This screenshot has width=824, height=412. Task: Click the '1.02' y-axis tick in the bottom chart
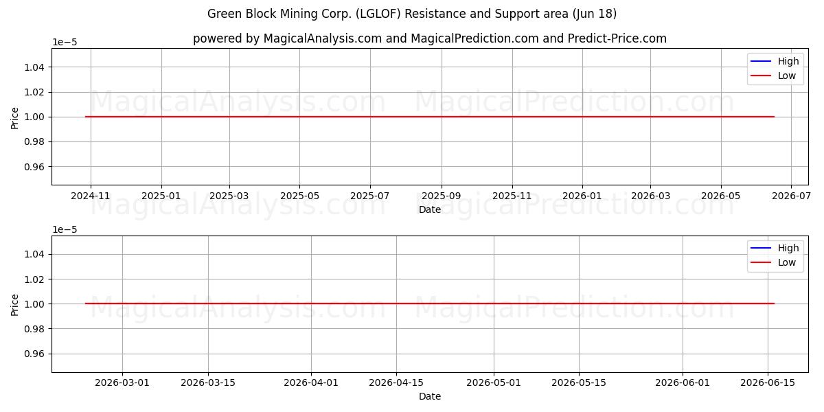point(36,279)
